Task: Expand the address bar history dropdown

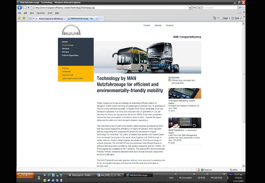Action: pos(190,8)
